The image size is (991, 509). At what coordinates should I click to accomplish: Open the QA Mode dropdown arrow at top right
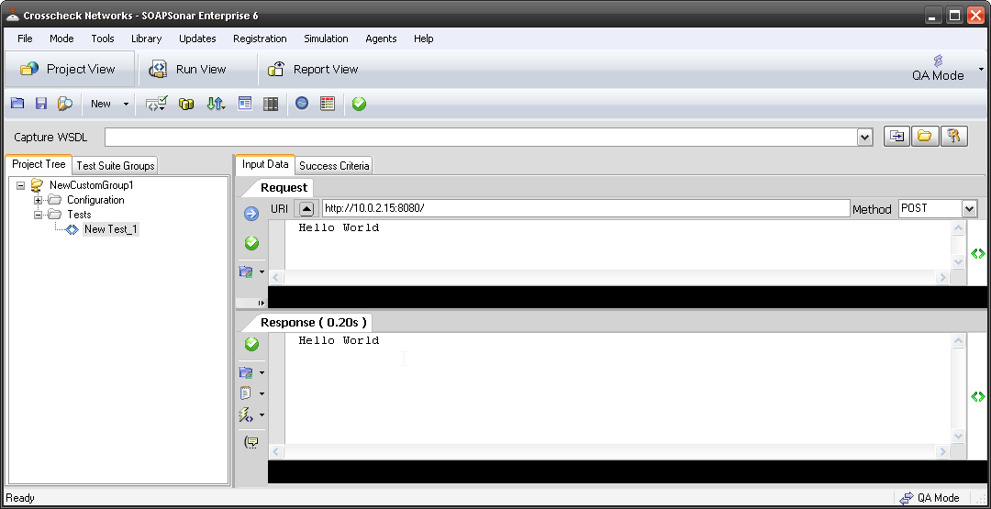point(981,69)
